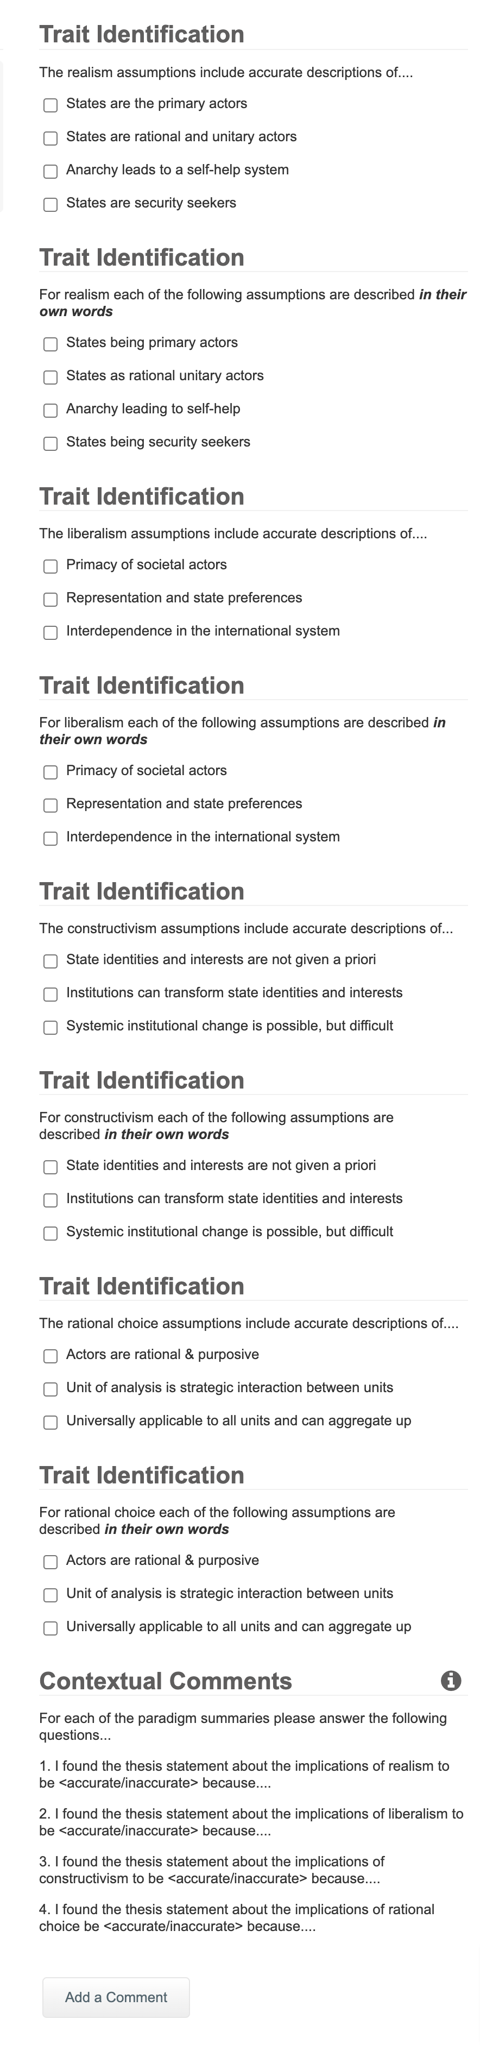Check "Unit of analysis" under rational choice accurate descriptions
Viewport: 480px width, 2063px height.
pyautogui.click(x=50, y=1389)
